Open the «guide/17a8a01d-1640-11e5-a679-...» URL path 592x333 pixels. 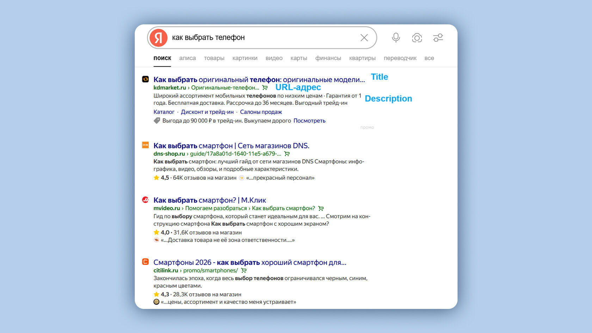[235, 154]
